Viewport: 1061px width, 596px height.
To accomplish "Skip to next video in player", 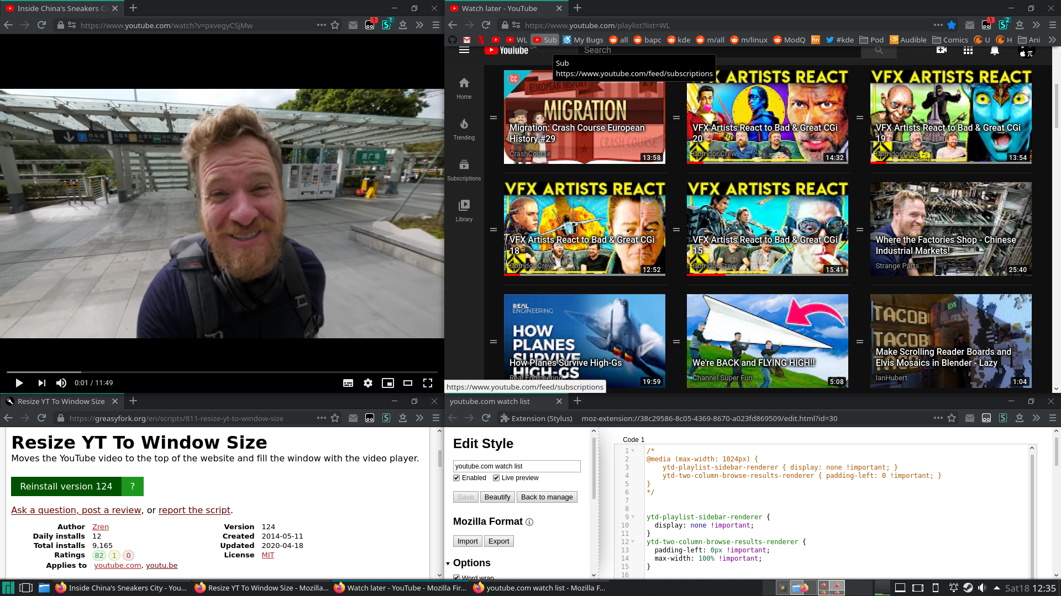I will point(41,383).
